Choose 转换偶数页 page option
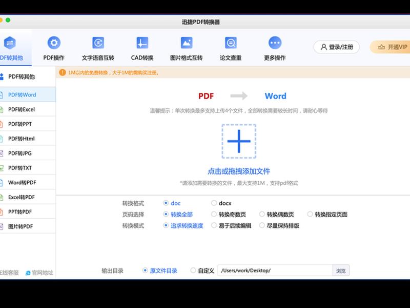 coord(262,214)
